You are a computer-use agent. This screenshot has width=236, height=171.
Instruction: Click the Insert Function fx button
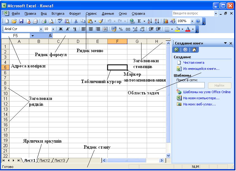(50, 36)
